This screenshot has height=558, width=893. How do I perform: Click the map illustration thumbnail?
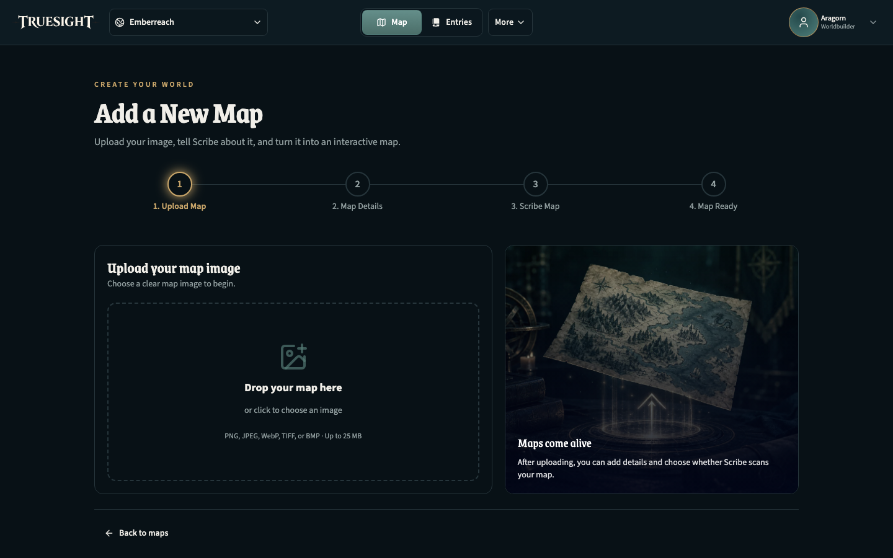pos(652,370)
